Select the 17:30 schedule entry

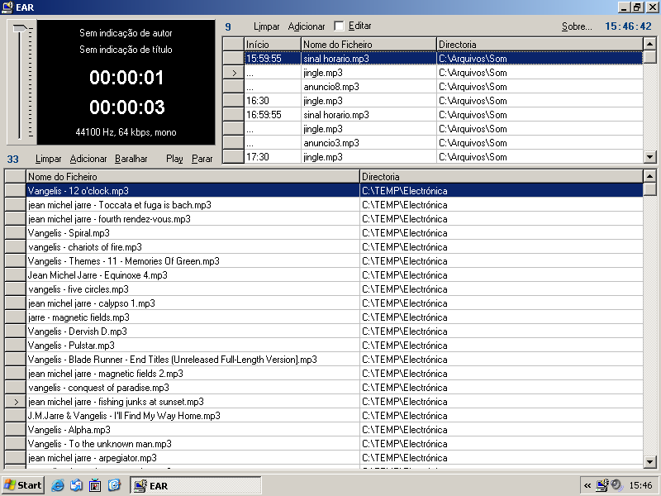pos(444,157)
